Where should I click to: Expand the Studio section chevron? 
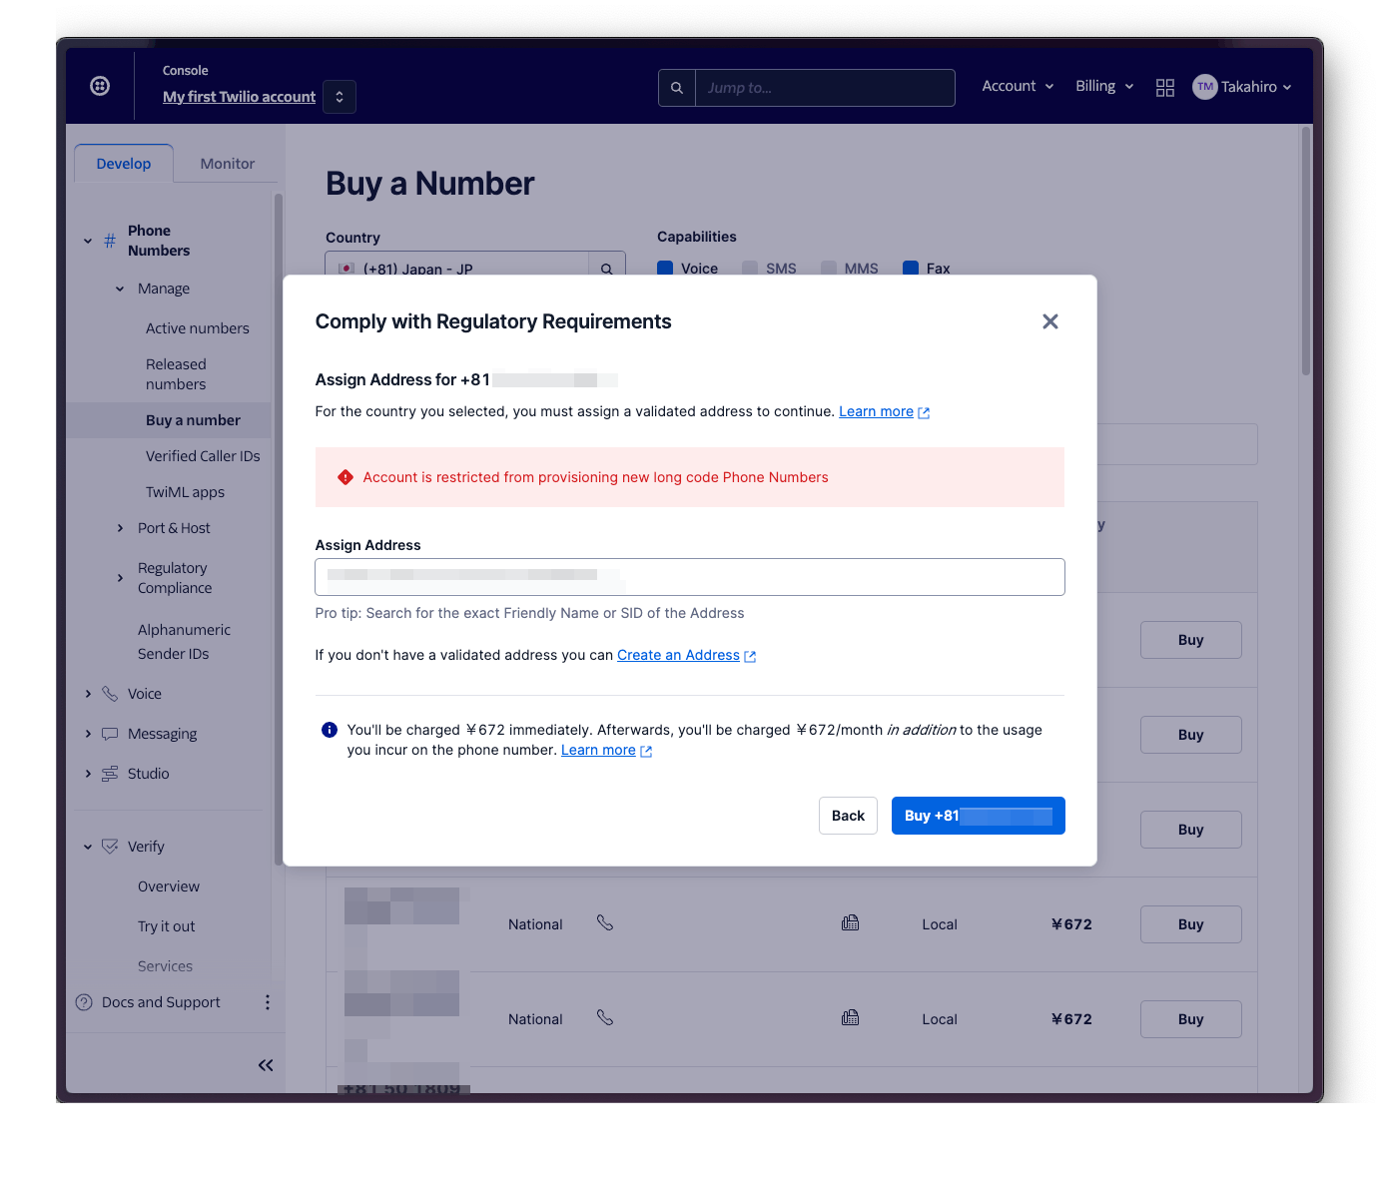click(88, 774)
